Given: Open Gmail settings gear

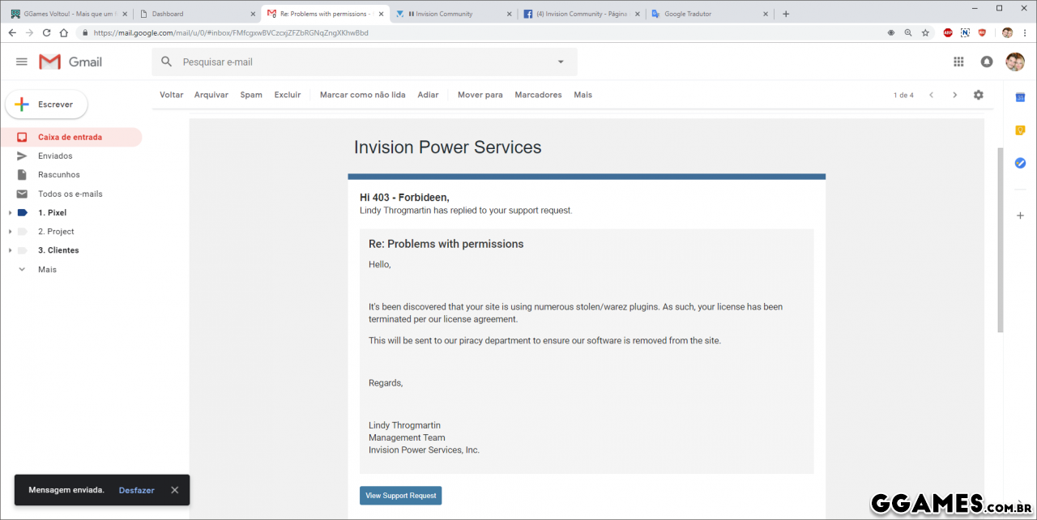Looking at the screenshot, I should coord(978,95).
